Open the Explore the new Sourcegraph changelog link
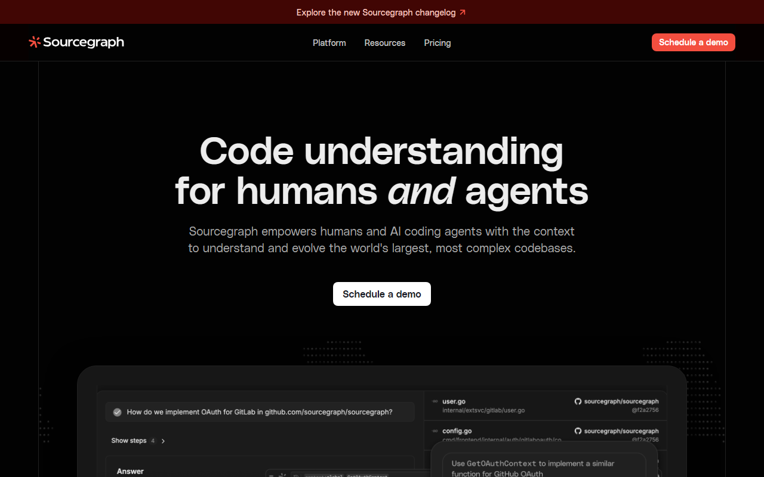Image resolution: width=764 pixels, height=477 pixels. pos(381,13)
